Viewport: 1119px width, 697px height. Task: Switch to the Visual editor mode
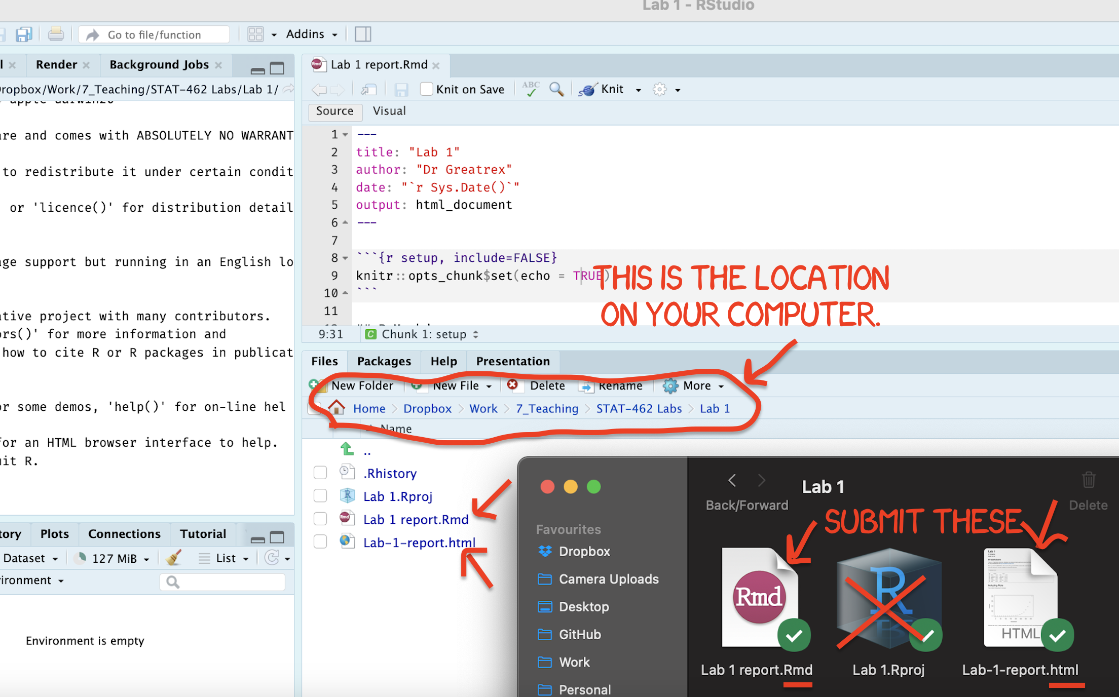[389, 111]
